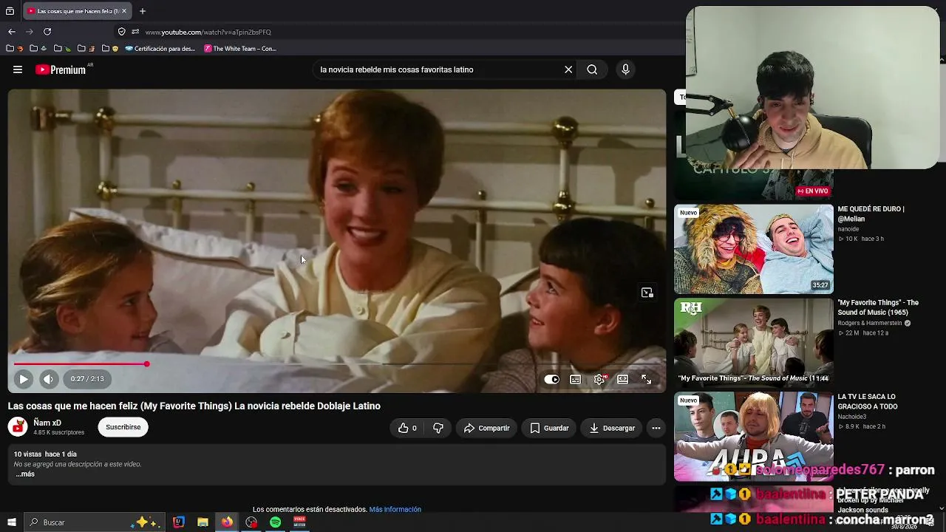Open the Windows Start menu
Screen dimensions: 946x532
pyautogui.click(x=11, y=522)
